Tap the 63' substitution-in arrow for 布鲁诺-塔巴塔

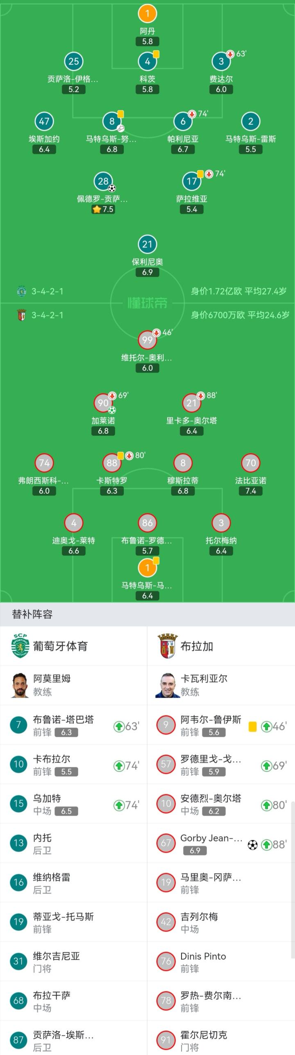pyautogui.click(x=119, y=726)
